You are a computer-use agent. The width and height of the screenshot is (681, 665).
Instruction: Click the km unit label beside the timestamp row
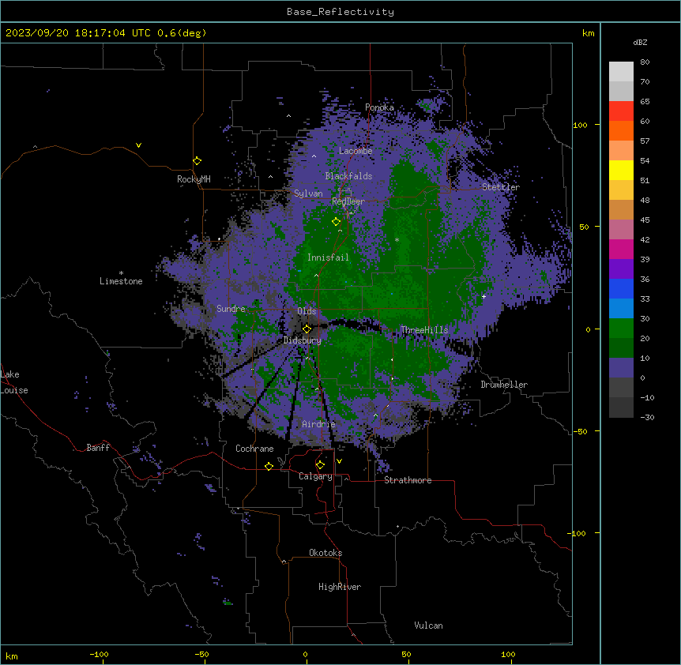(x=588, y=33)
